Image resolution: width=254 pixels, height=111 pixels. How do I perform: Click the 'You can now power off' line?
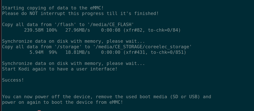click(107, 97)
